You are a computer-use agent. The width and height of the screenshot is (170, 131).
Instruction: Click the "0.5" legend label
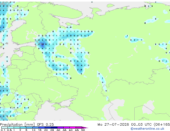click(x=9, y=130)
